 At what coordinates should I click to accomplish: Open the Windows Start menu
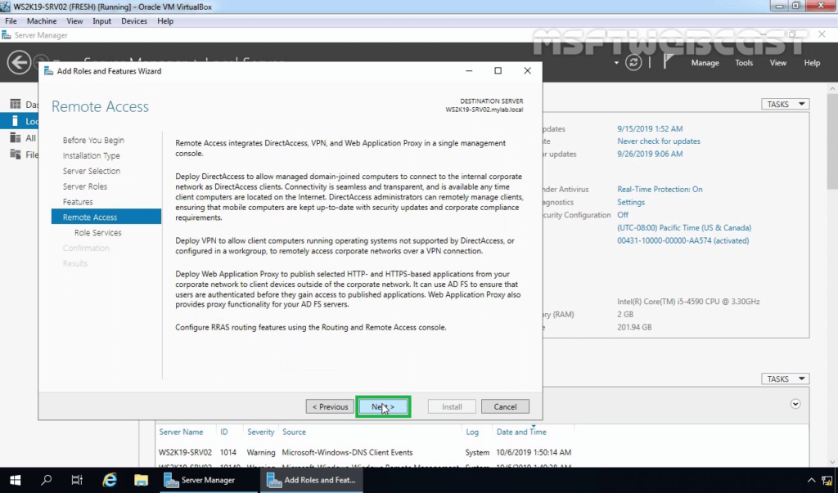15,480
